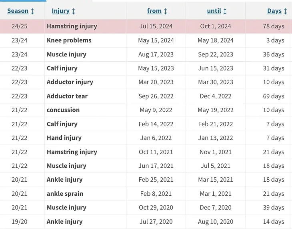This screenshot has height=229, width=292.
Task: Select the 19/20 season cell
Action: point(19,222)
